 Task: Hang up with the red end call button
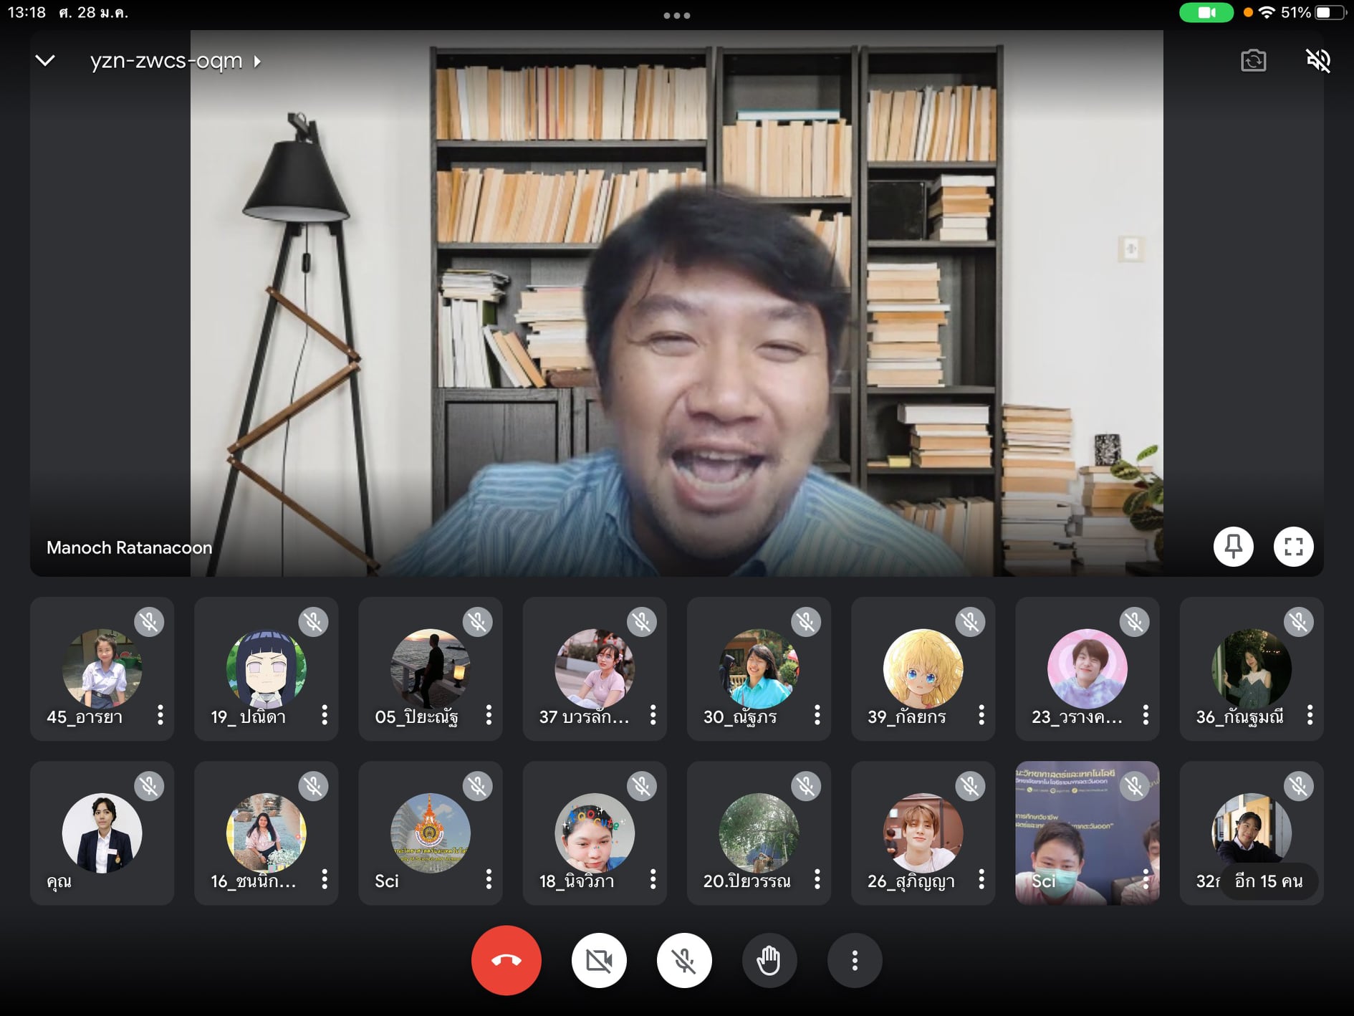pyautogui.click(x=506, y=960)
